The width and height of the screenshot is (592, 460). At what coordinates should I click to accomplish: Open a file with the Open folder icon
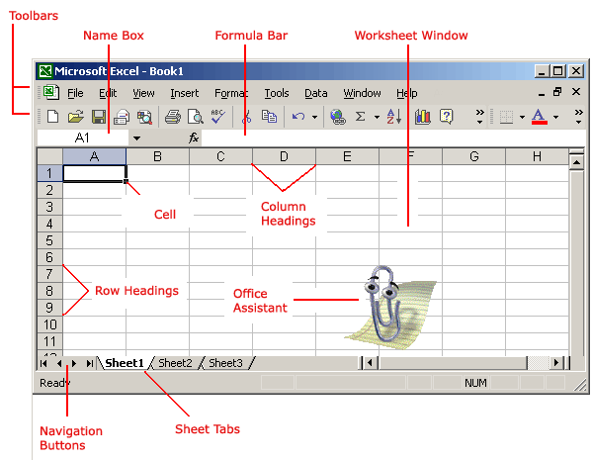pos(75,117)
